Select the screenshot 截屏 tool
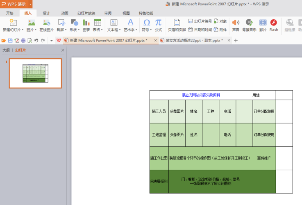Image resolution: width=302 pixels, height=205 pixels. (61, 23)
